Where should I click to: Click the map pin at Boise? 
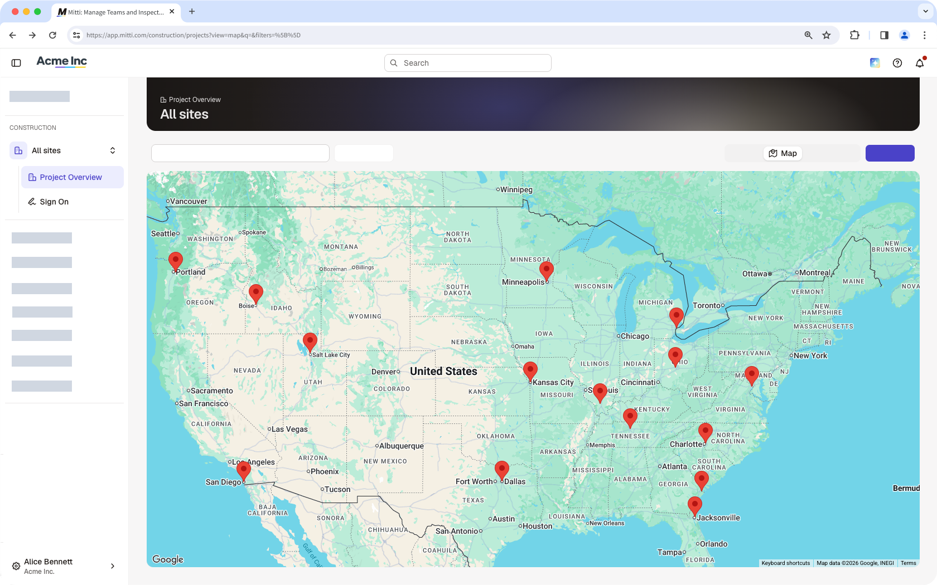pos(256,294)
